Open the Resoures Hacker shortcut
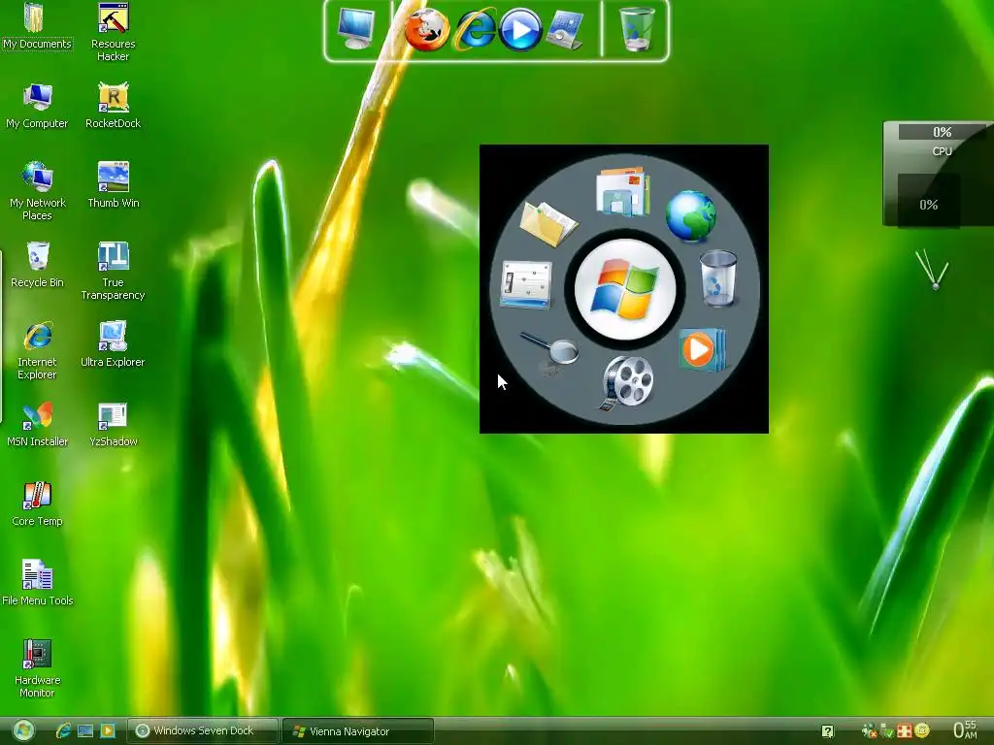This screenshot has width=994, height=745. (x=113, y=32)
